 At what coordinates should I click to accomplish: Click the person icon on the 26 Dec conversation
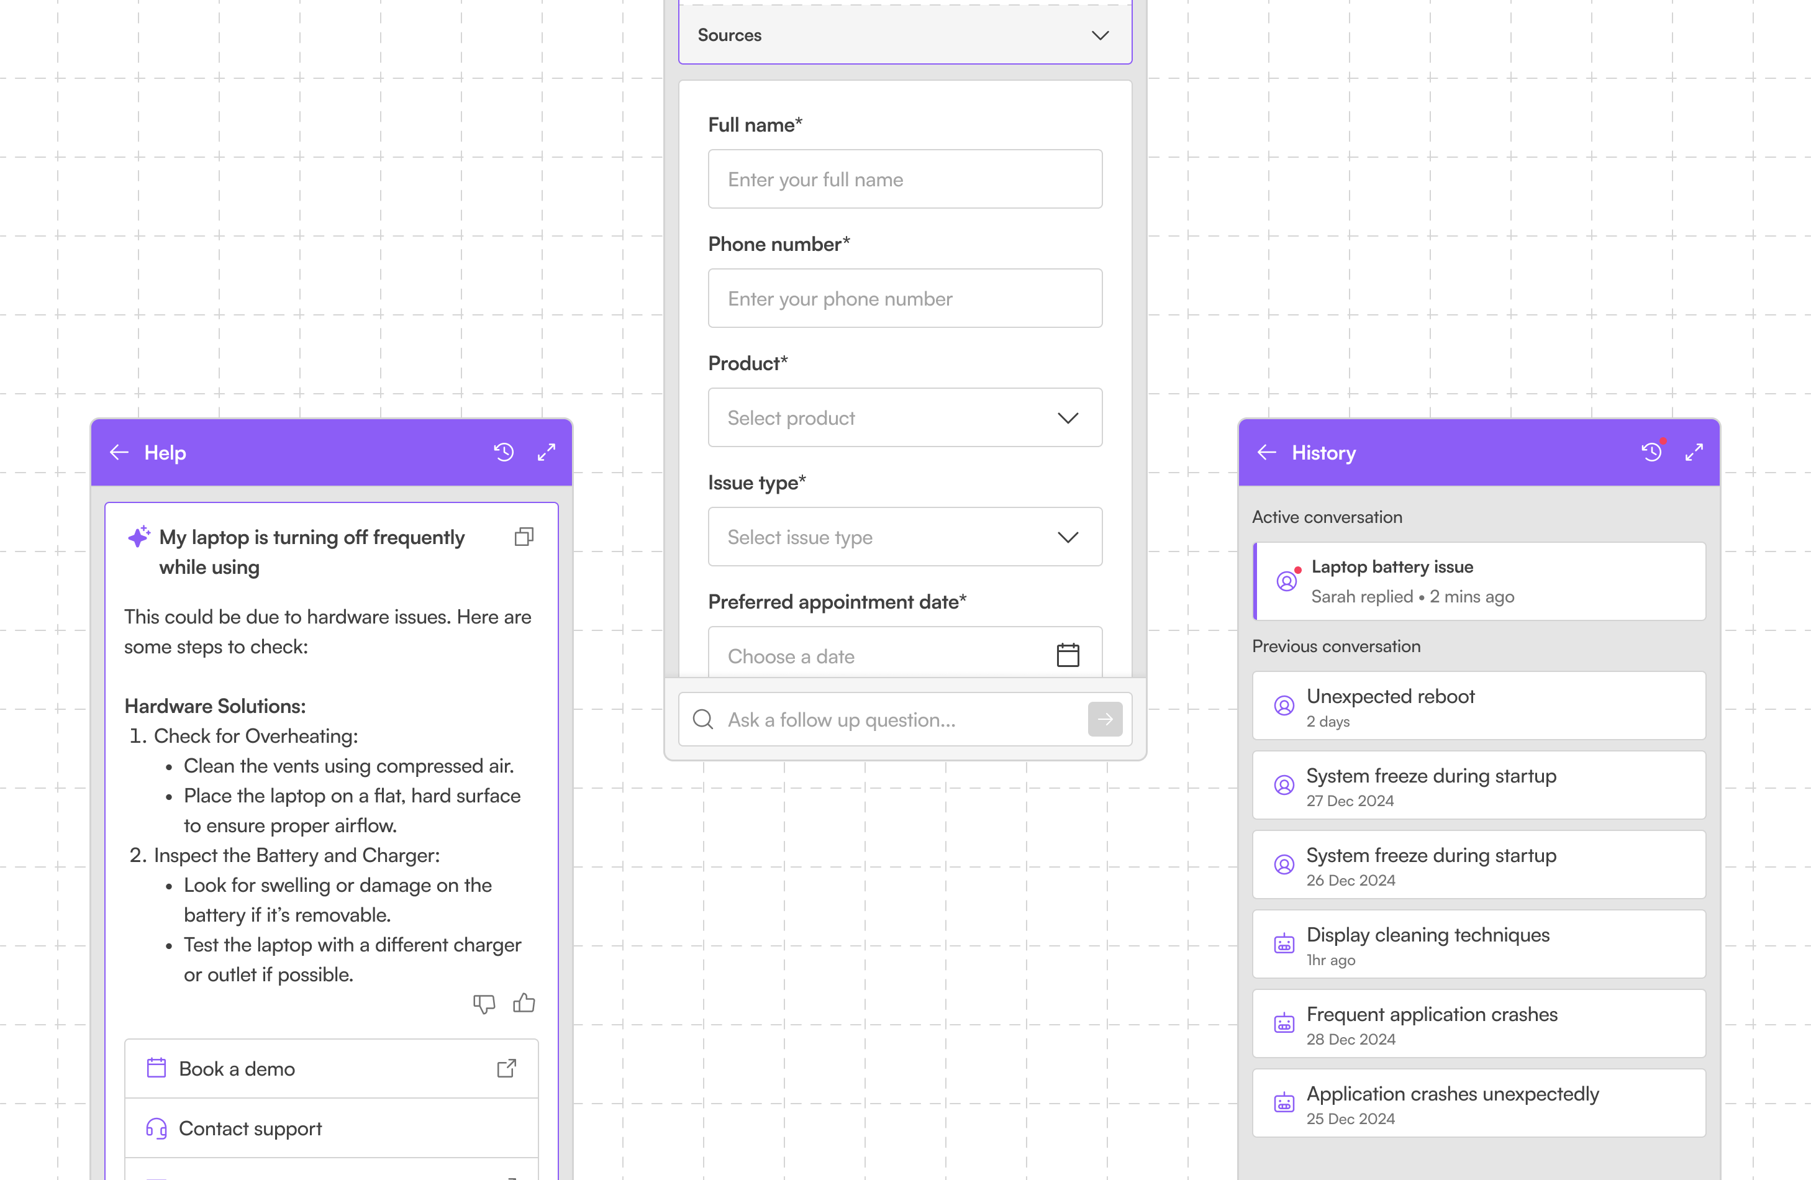(x=1284, y=865)
